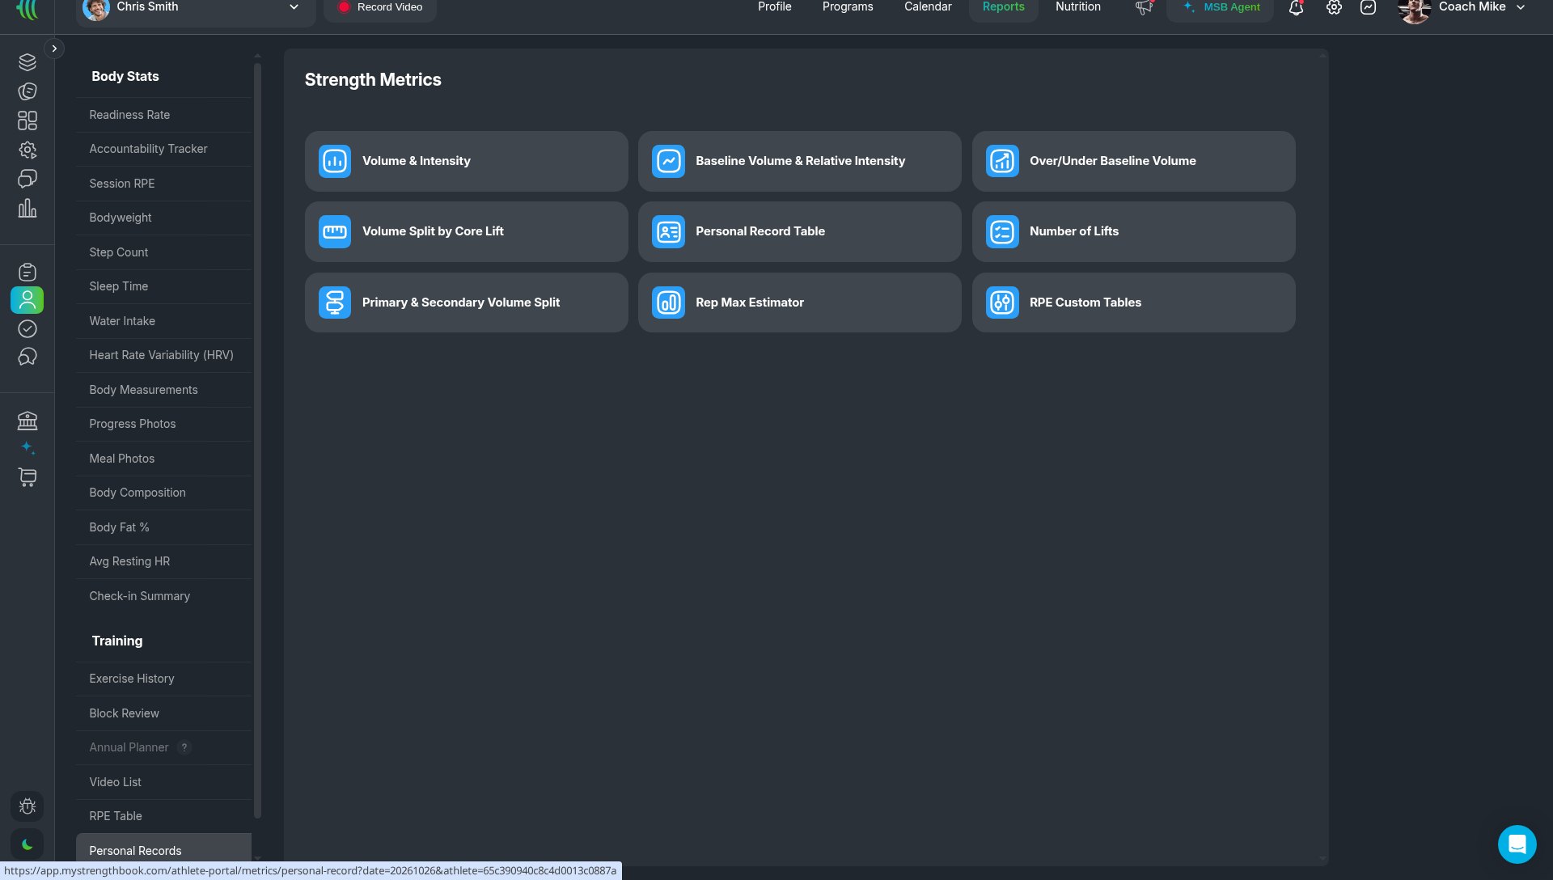The image size is (1553, 880).
Task: Open the layers stack icon in left sidebar
Action: 28,61
